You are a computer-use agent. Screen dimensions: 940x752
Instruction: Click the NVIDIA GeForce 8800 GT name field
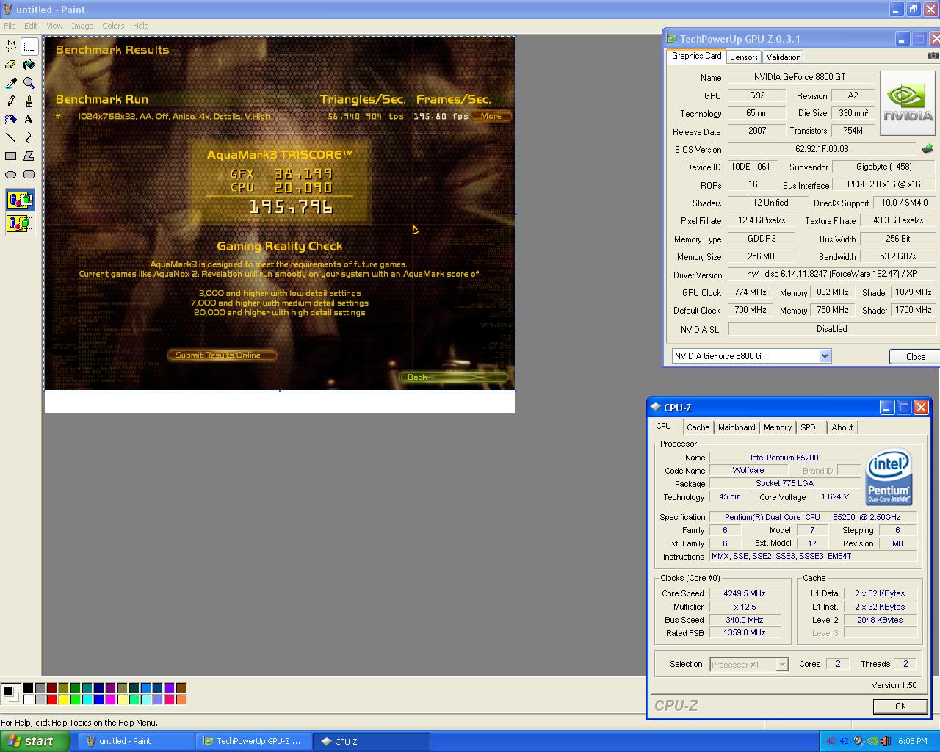[800, 77]
